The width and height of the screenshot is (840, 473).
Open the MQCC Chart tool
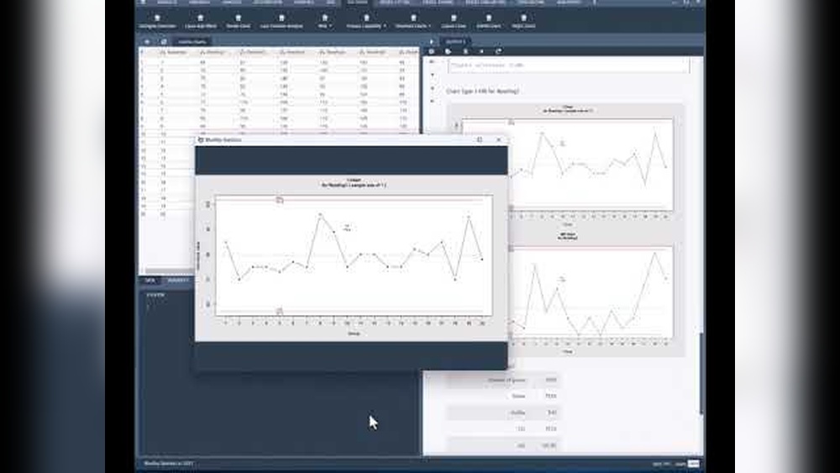pyautogui.click(x=523, y=22)
